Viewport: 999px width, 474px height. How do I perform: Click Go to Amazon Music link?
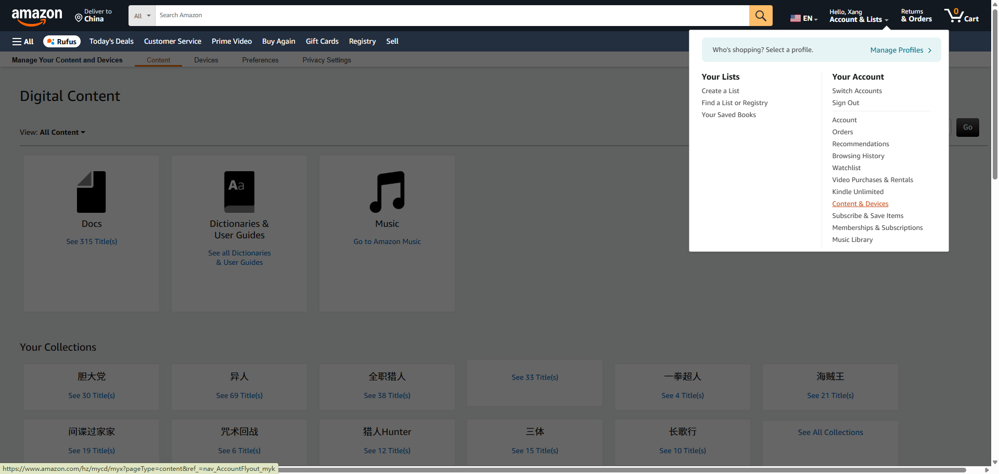point(387,241)
